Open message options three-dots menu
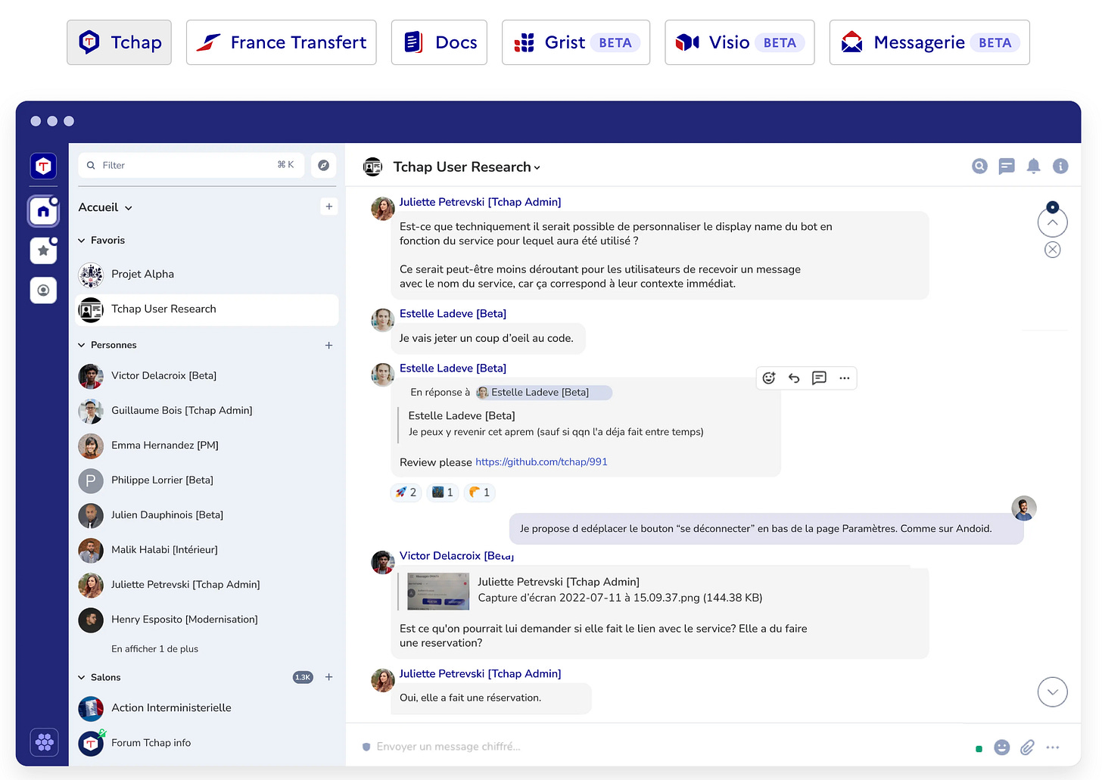1102x780 pixels. tap(845, 378)
